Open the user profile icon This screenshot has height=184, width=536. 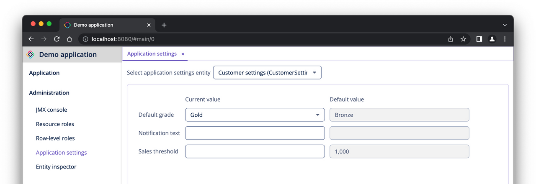point(492,39)
